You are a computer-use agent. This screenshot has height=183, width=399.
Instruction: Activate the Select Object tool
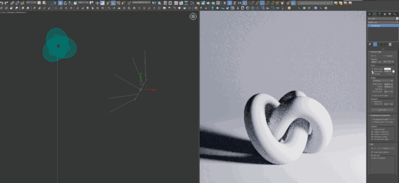click(39, 3)
